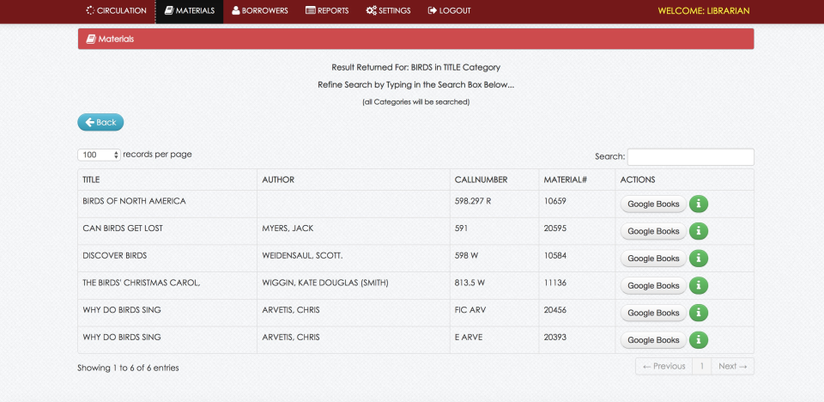Image resolution: width=824 pixels, height=402 pixels.
Task: Open the Settings menu
Action: point(388,10)
